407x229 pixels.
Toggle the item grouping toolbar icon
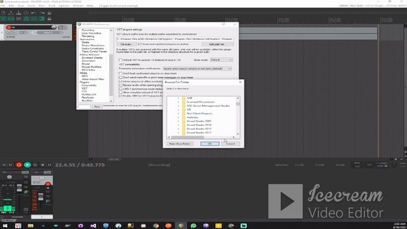coord(11,18)
